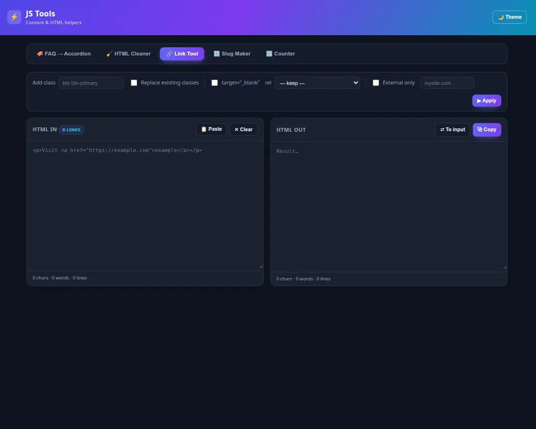536x429 pixels.
Task: Focus the Add class input field
Action: [91, 83]
